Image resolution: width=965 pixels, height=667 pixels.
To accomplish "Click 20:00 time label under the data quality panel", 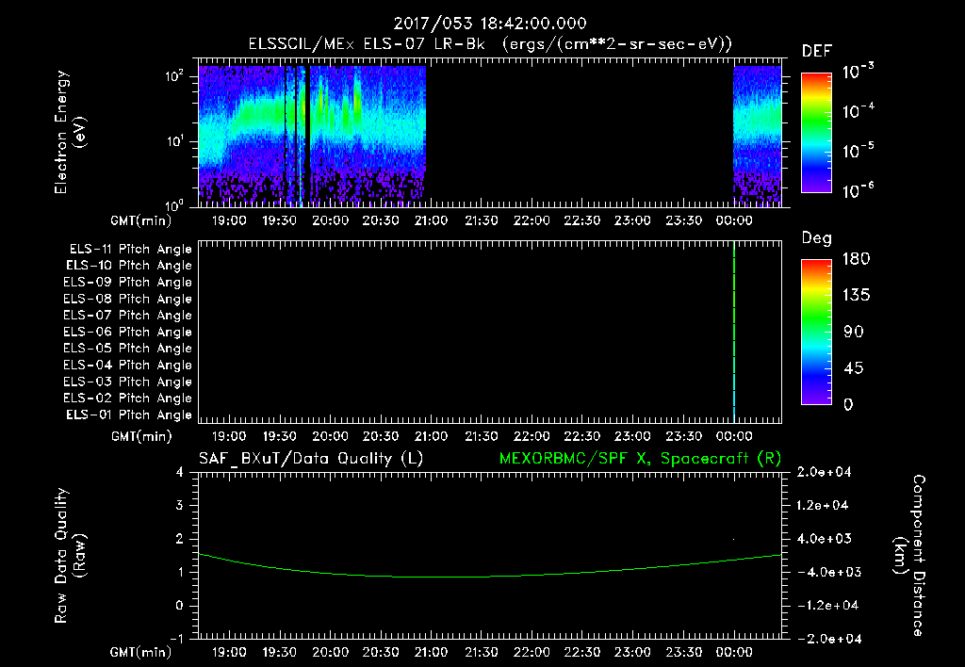I will [330, 652].
